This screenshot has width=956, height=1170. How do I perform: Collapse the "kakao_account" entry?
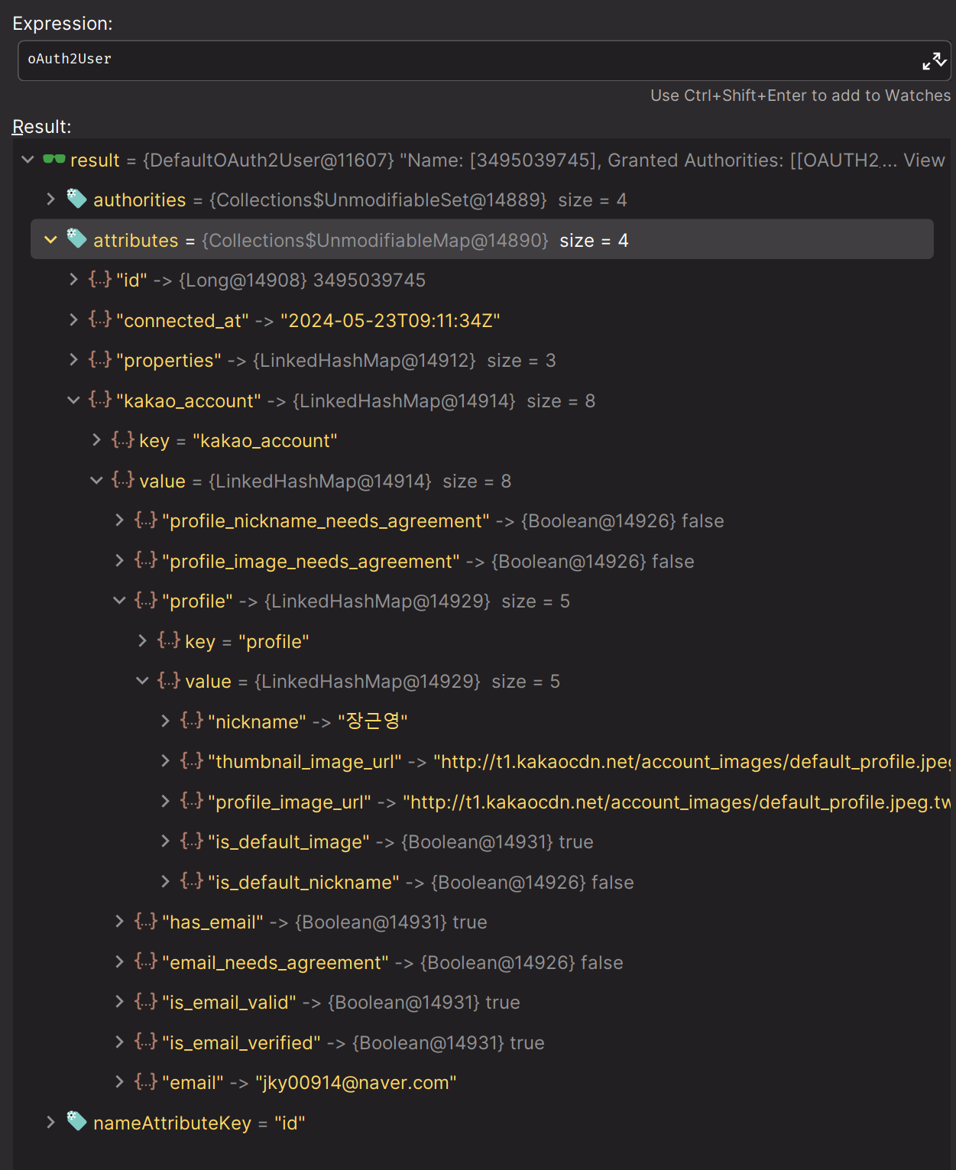point(73,400)
